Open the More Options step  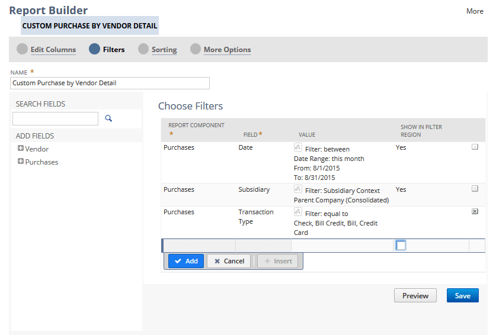pyautogui.click(x=227, y=50)
